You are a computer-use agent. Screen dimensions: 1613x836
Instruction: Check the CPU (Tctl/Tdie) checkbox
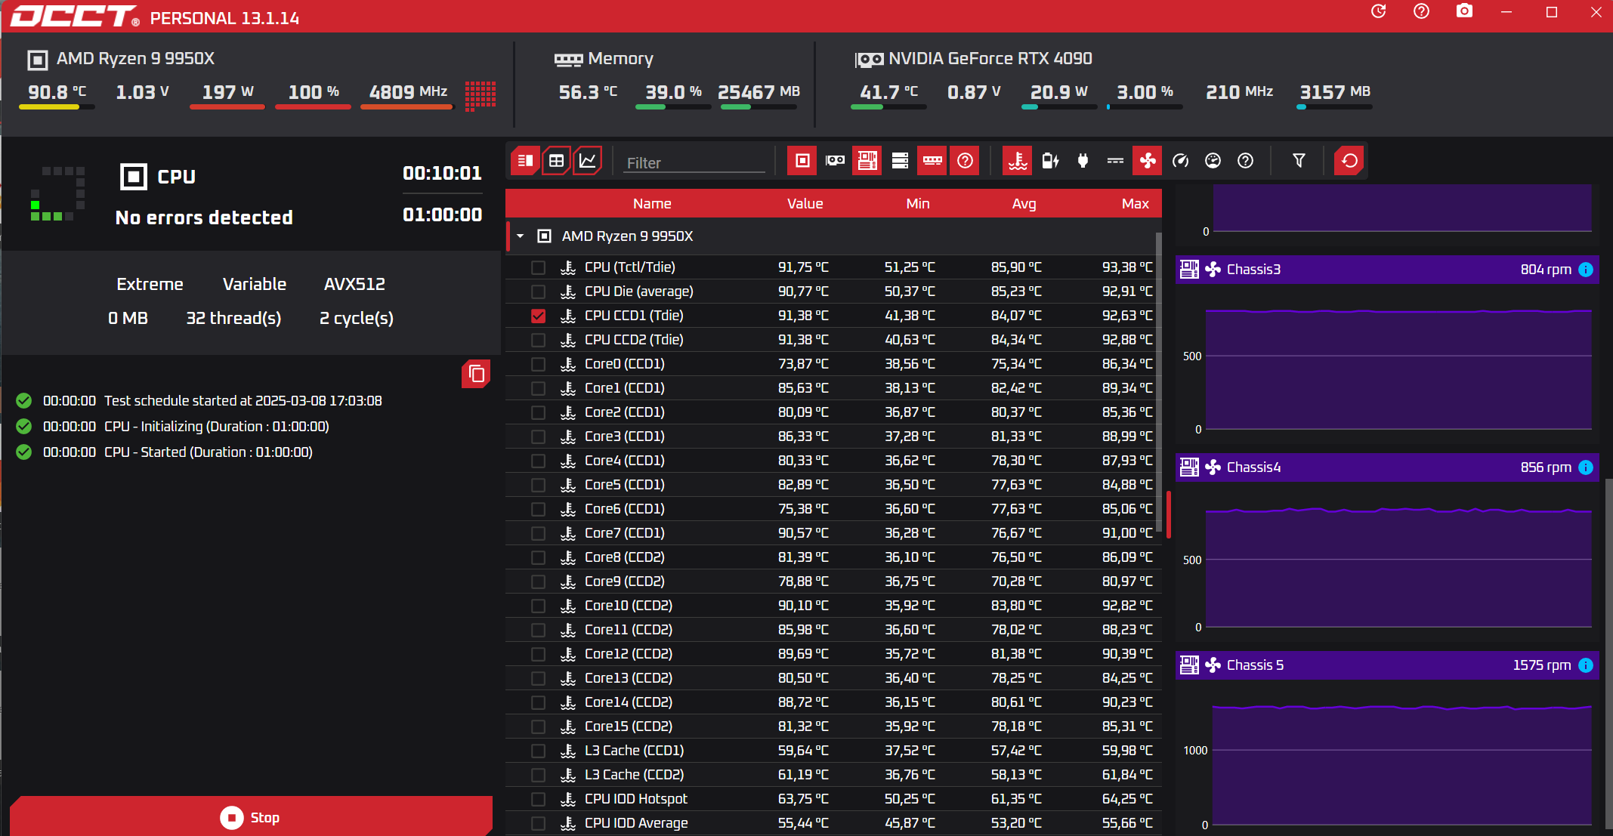[x=538, y=267]
